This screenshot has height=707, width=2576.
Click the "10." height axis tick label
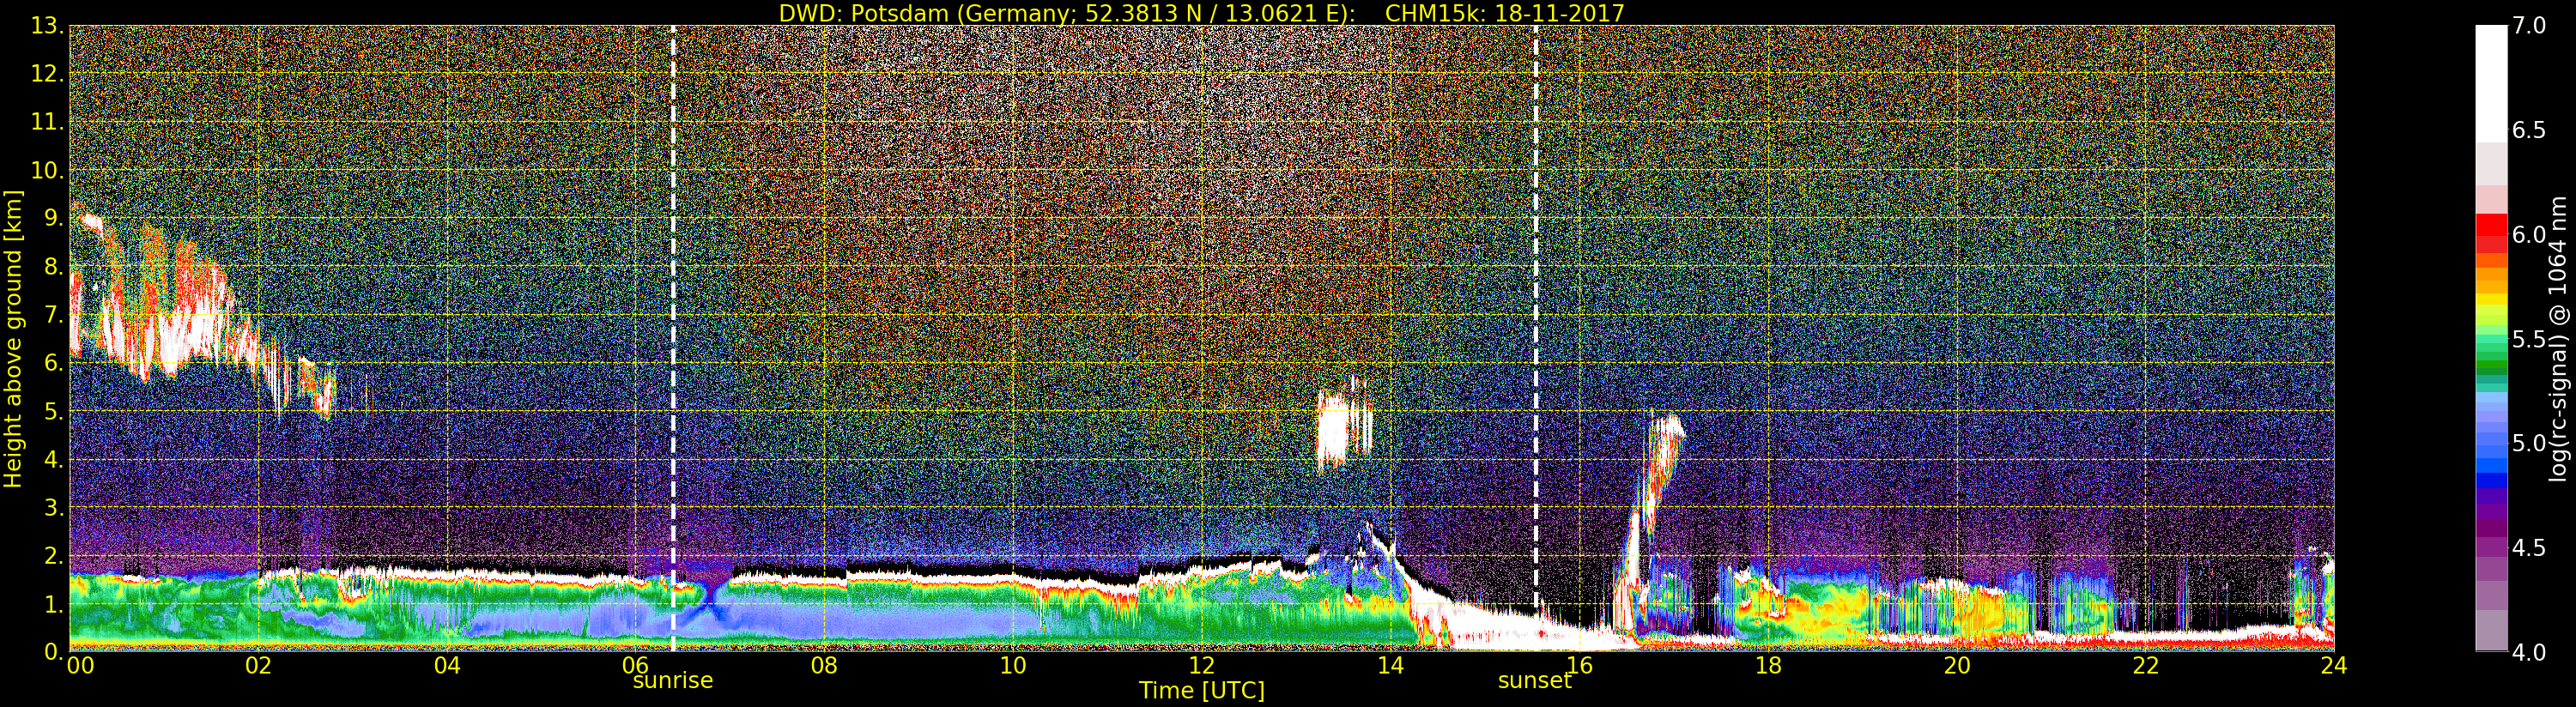(47, 170)
